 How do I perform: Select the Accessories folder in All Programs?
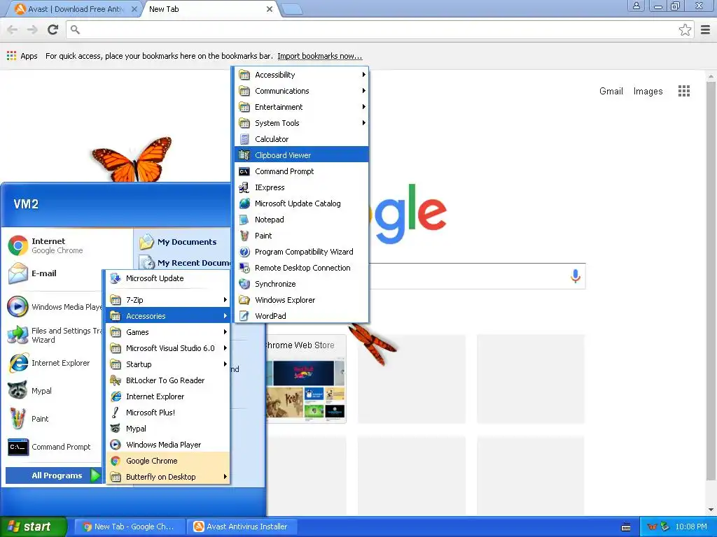tap(168, 316)
